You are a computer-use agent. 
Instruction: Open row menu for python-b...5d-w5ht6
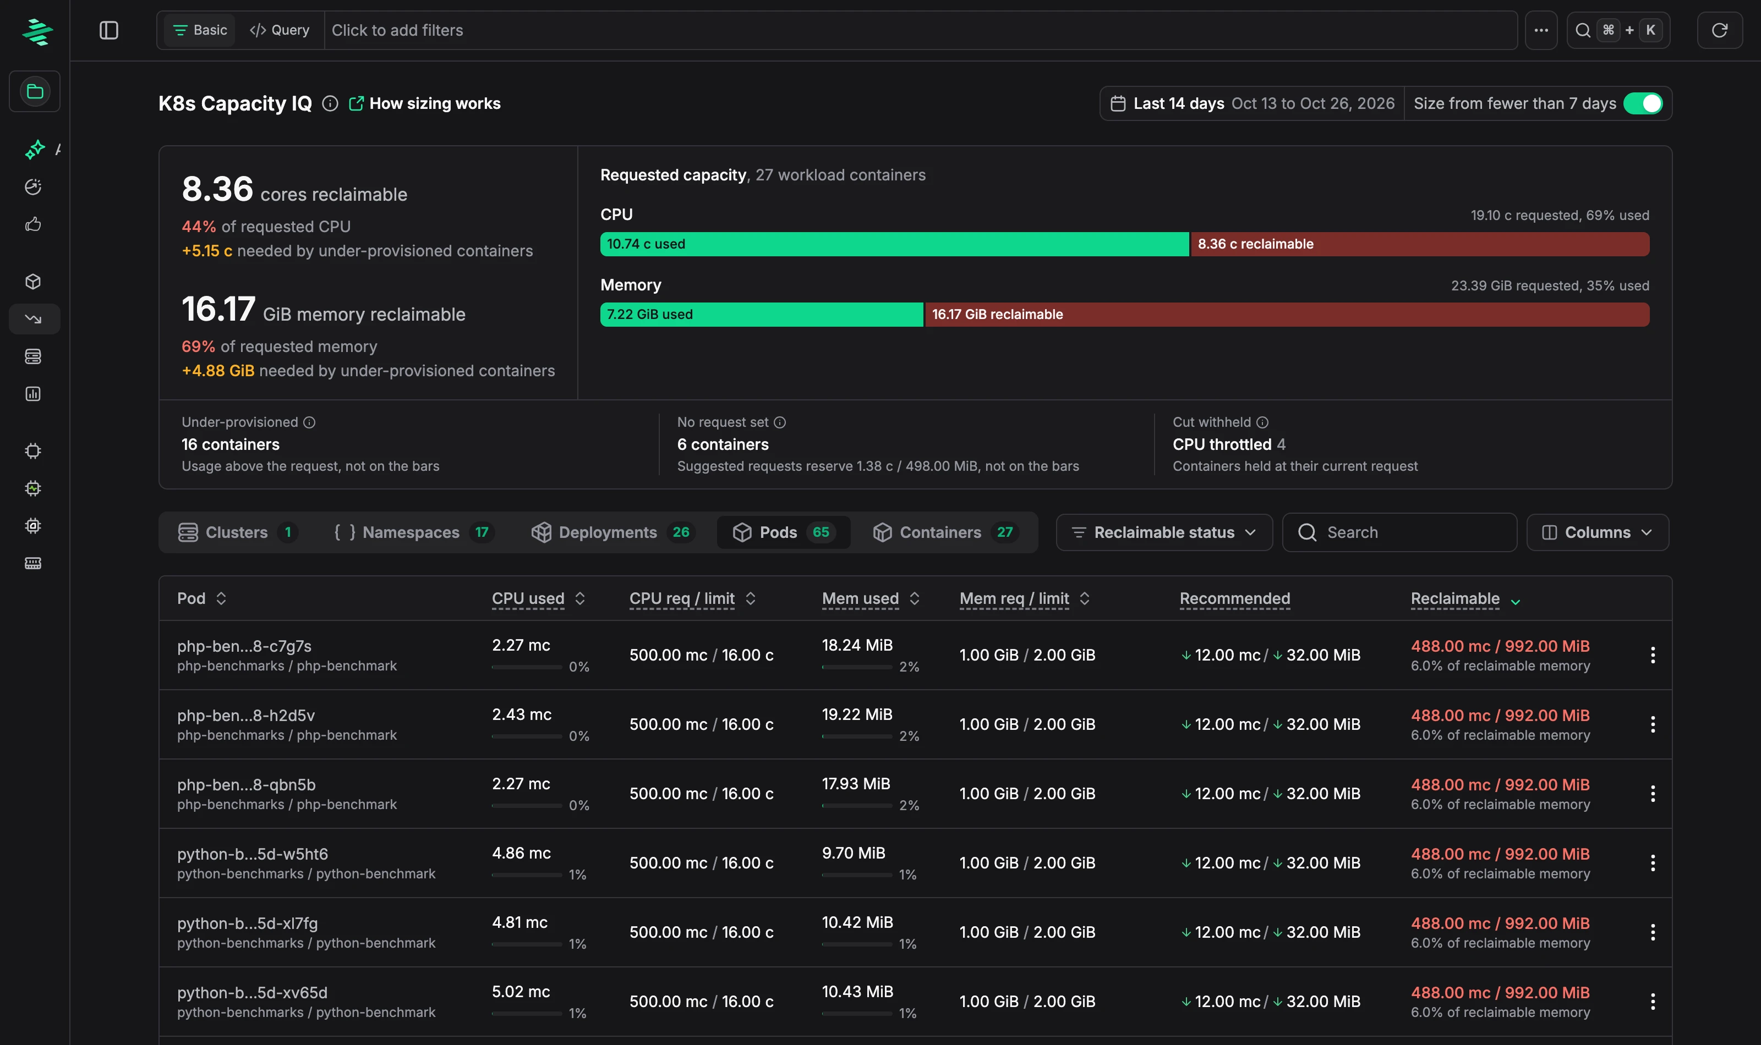click(1653, 862)
